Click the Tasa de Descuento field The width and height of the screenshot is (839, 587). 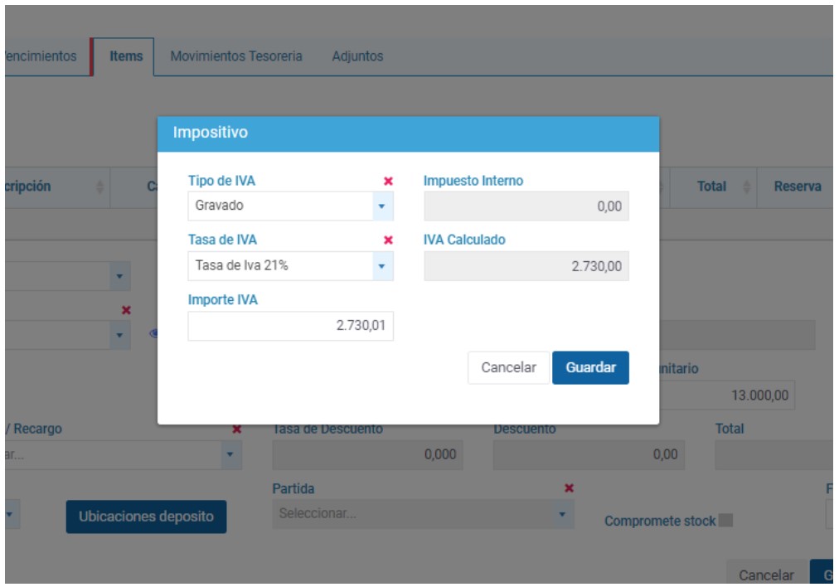[x=367, y=455]
